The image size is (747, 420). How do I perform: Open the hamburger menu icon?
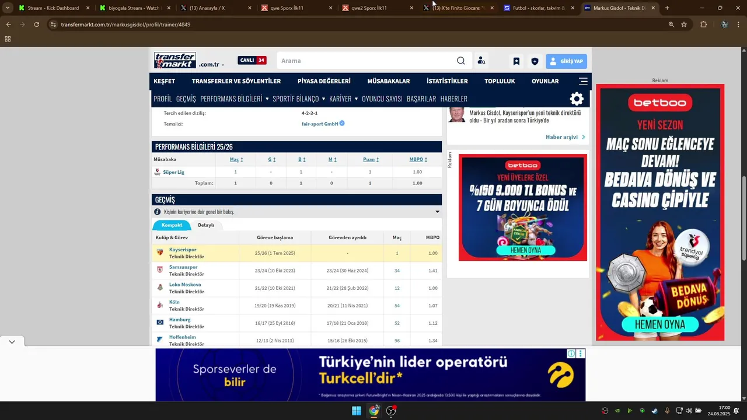click(583, 81)
